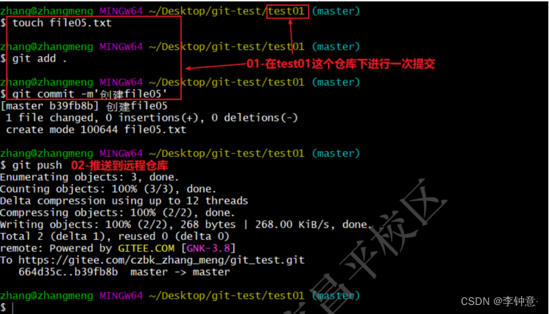The height and width of the screenshot is (314, 549).
Task: Click the gitee.com git_test.git URL
Action: click(x=162, y=260)
